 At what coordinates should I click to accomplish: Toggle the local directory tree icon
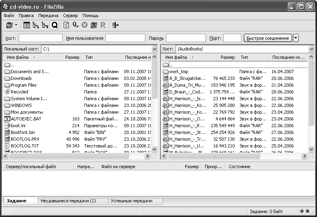(x=36, y=25)
